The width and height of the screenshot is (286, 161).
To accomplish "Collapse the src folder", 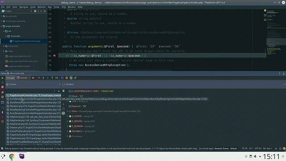I will coord(4,31).
